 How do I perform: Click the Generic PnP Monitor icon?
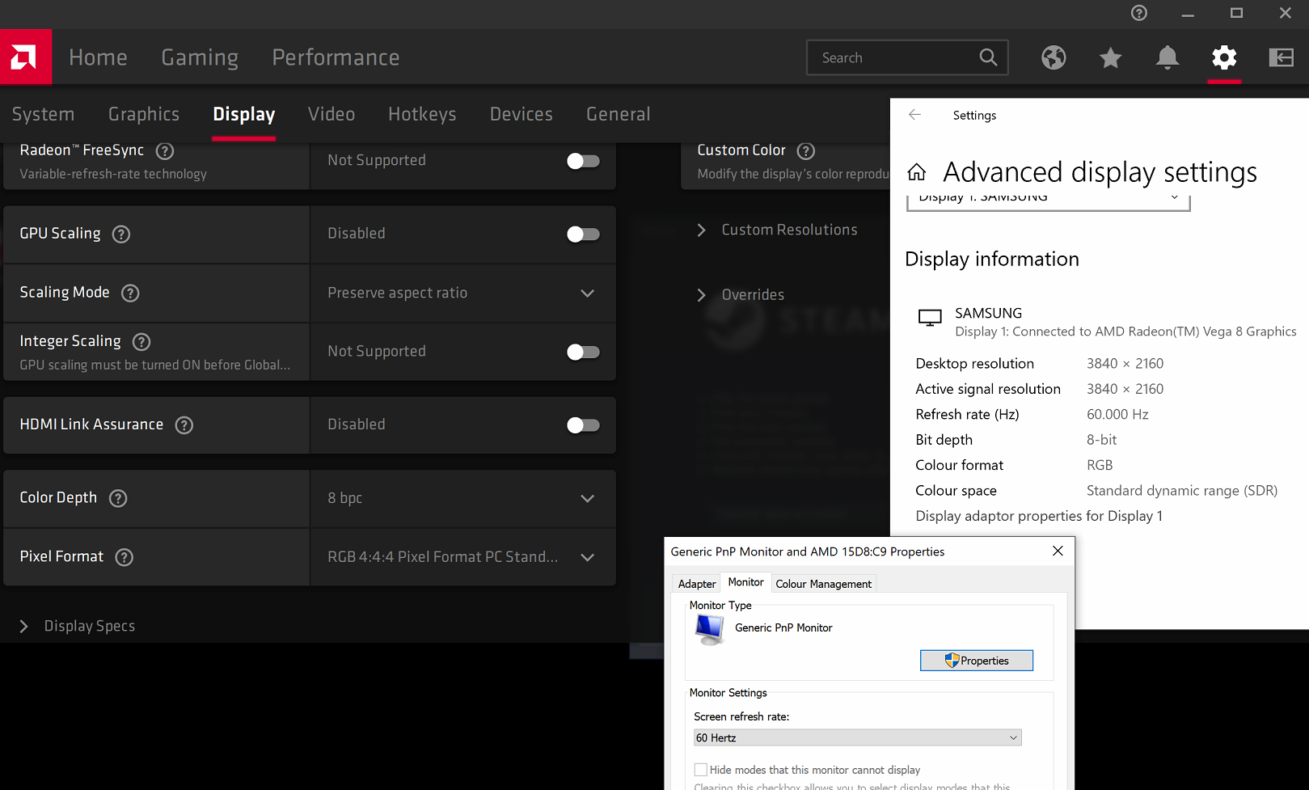coord(710,629)
